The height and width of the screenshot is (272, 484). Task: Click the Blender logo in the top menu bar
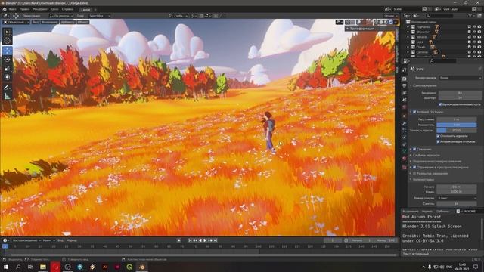coord(5,9)
